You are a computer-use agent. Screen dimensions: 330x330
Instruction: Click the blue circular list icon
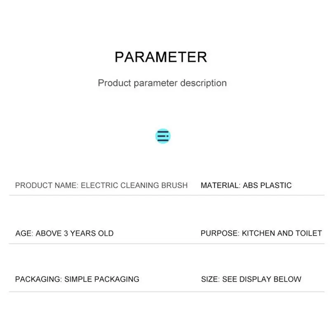point(163,136)
